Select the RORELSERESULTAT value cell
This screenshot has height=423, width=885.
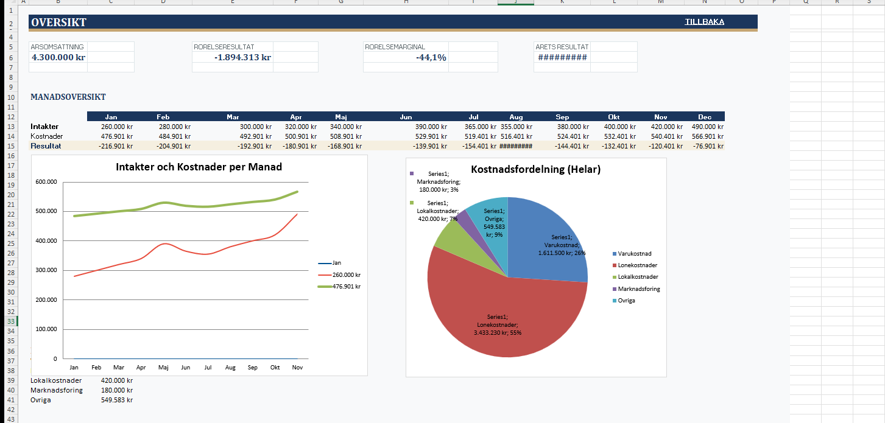[242, 57]
